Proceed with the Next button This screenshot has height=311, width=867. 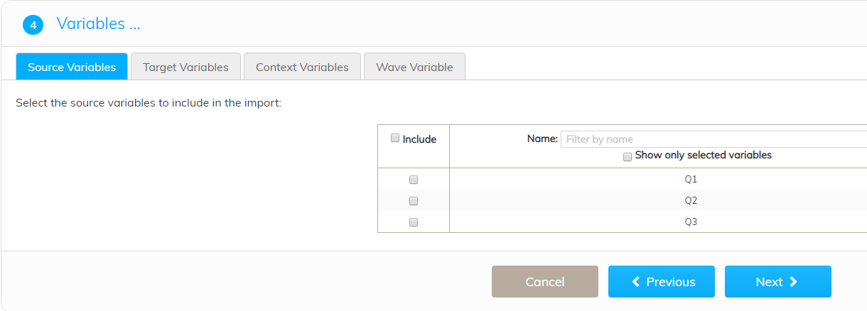[778, 281]
